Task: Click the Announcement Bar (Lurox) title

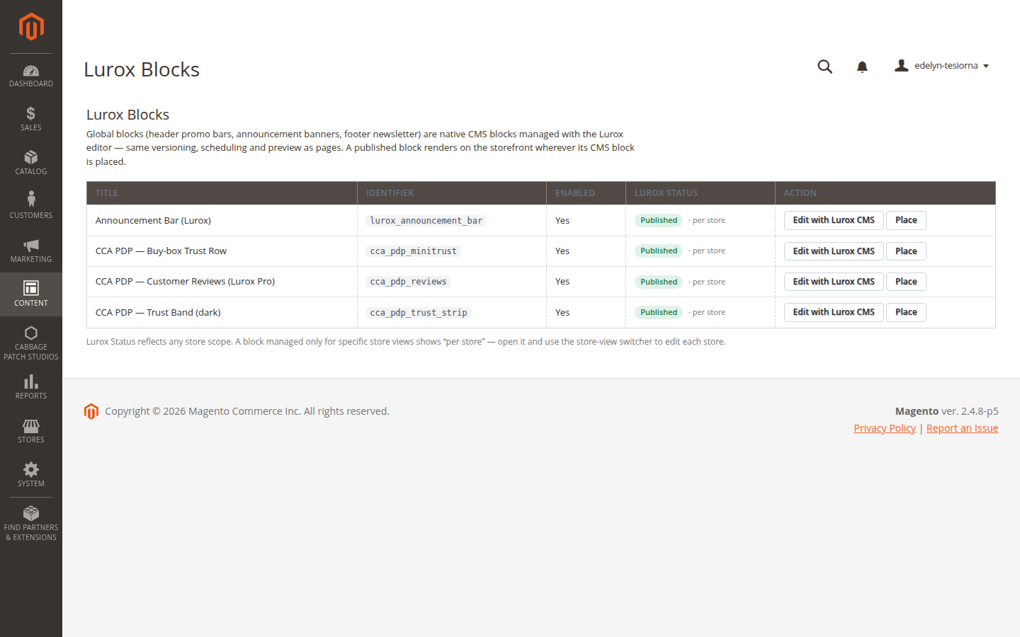Action: (x=153, y=221)
